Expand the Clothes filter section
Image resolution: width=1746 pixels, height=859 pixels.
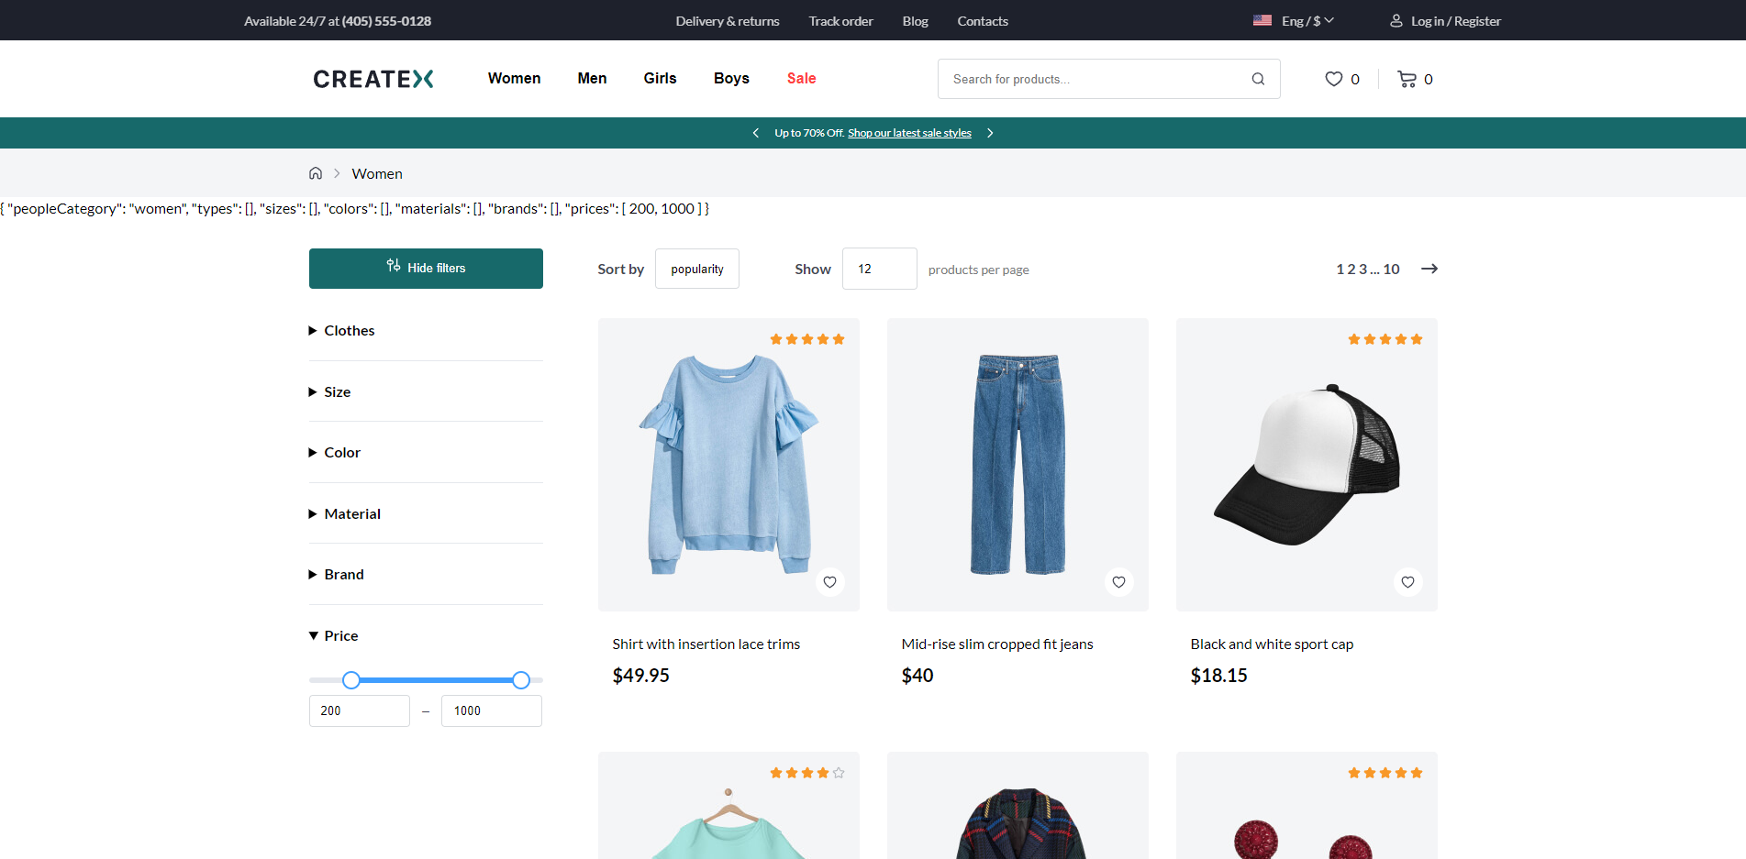349,330
